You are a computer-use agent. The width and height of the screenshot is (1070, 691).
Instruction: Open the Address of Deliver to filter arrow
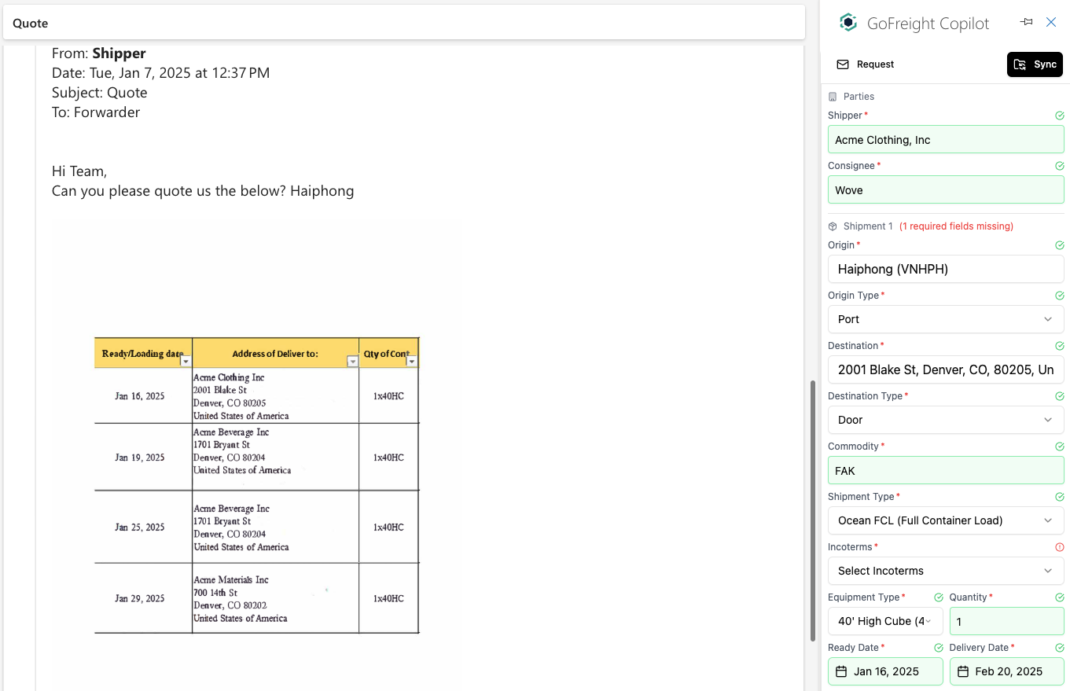(x=352, y=362)
